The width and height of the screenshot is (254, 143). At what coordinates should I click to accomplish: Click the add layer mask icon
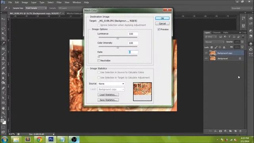click(221, 131)
